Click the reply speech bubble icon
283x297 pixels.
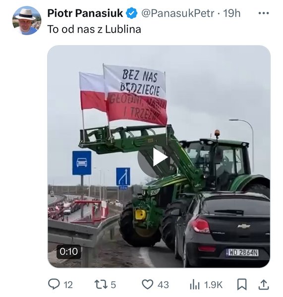pos(54,284)
